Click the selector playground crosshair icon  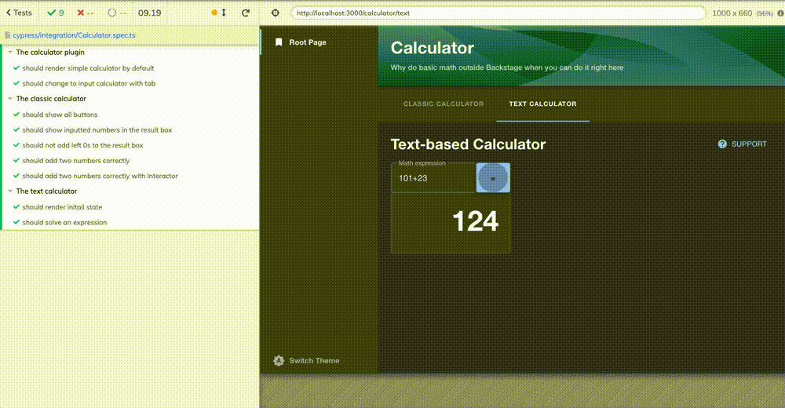[275, 13]
